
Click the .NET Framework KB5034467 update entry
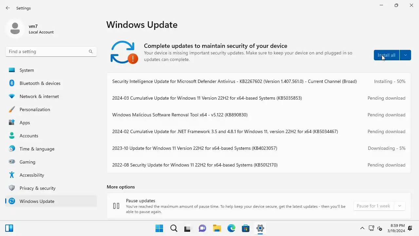click(x=259, y=131)
